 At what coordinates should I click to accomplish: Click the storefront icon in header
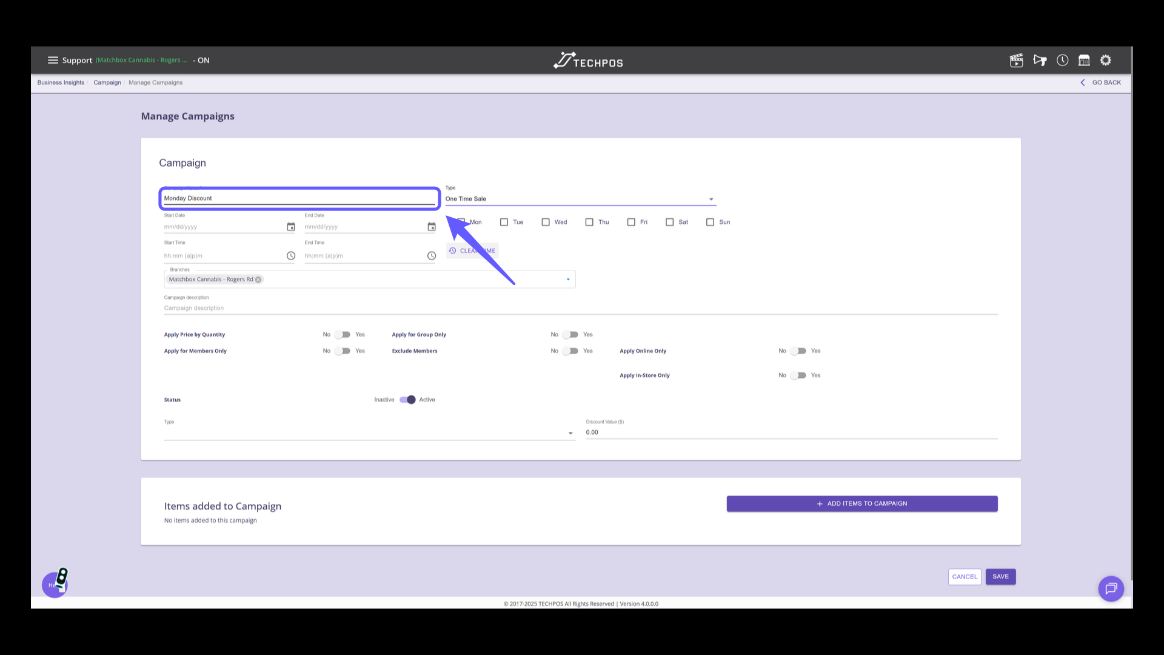click(1084, 60)
